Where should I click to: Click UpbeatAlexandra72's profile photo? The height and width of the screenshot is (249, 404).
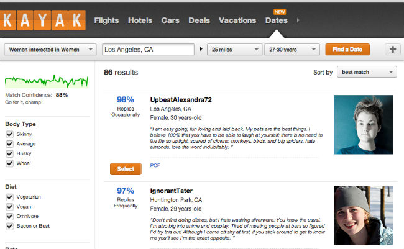[x=364, y=125]
